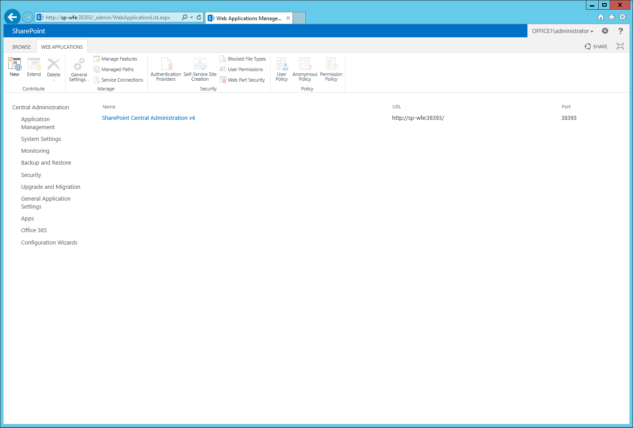Go to Central Administration home link

[40, 108]
